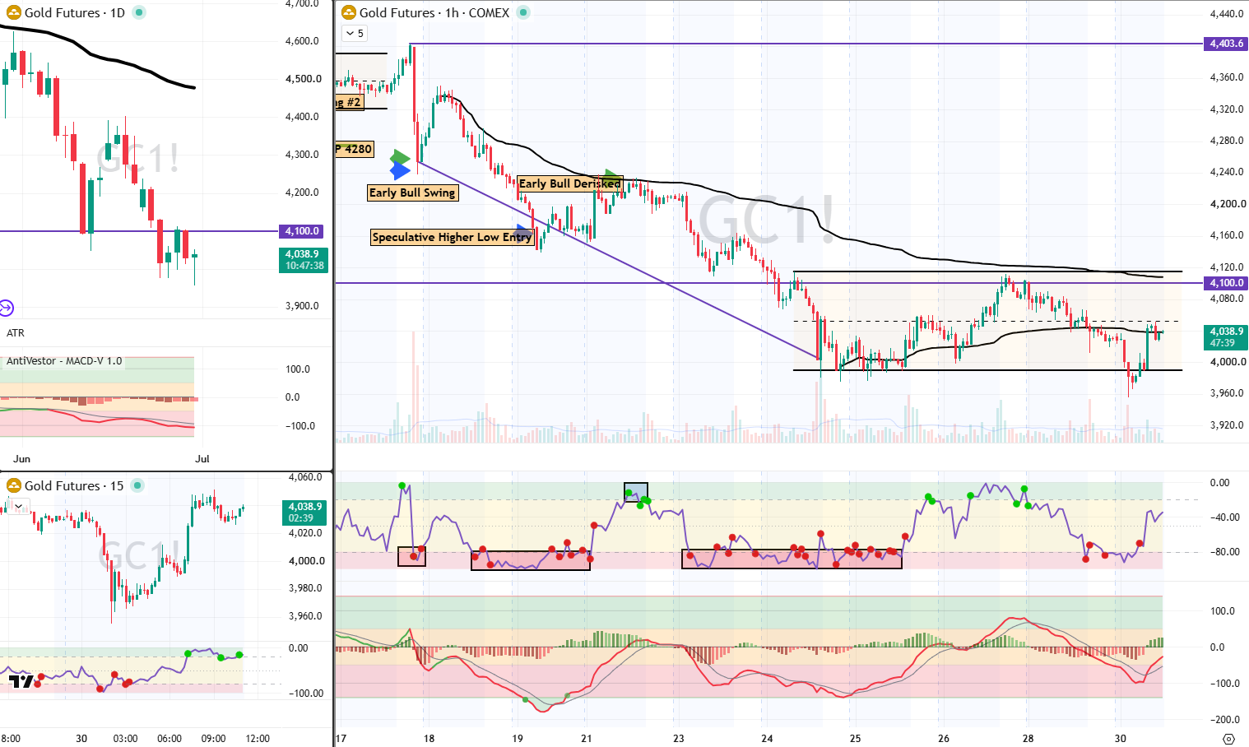Select the P 4280 text label

point(355,149)
